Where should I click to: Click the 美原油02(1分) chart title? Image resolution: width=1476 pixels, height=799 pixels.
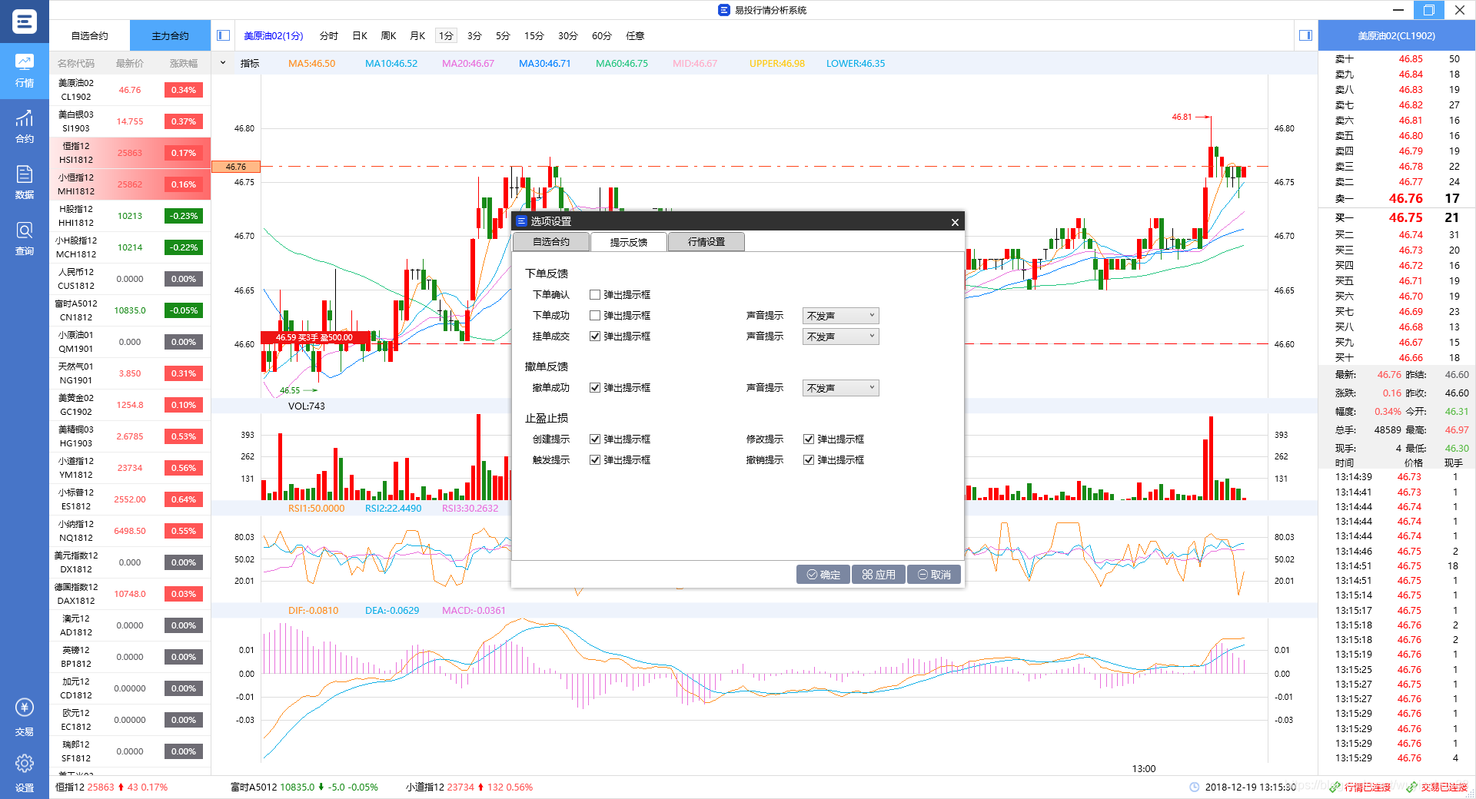click(274, 36)
